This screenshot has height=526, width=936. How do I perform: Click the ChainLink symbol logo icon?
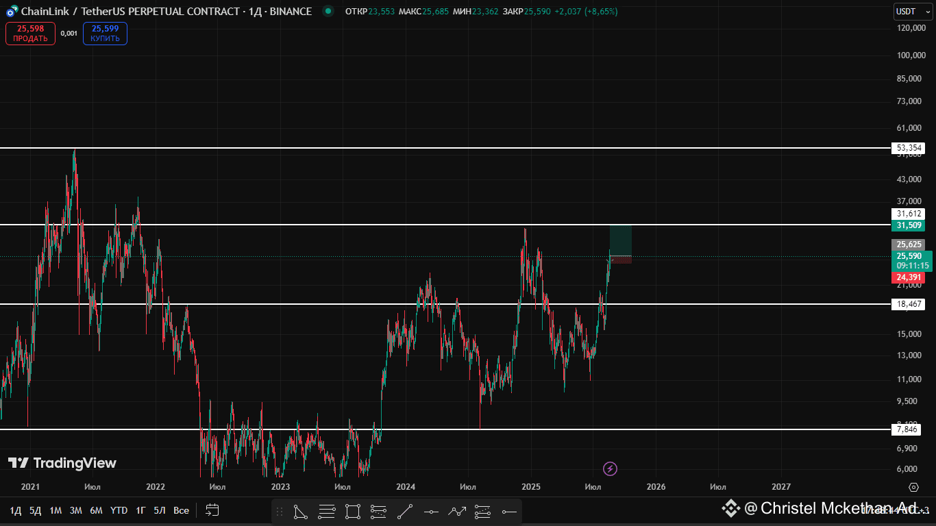[12, 12]
